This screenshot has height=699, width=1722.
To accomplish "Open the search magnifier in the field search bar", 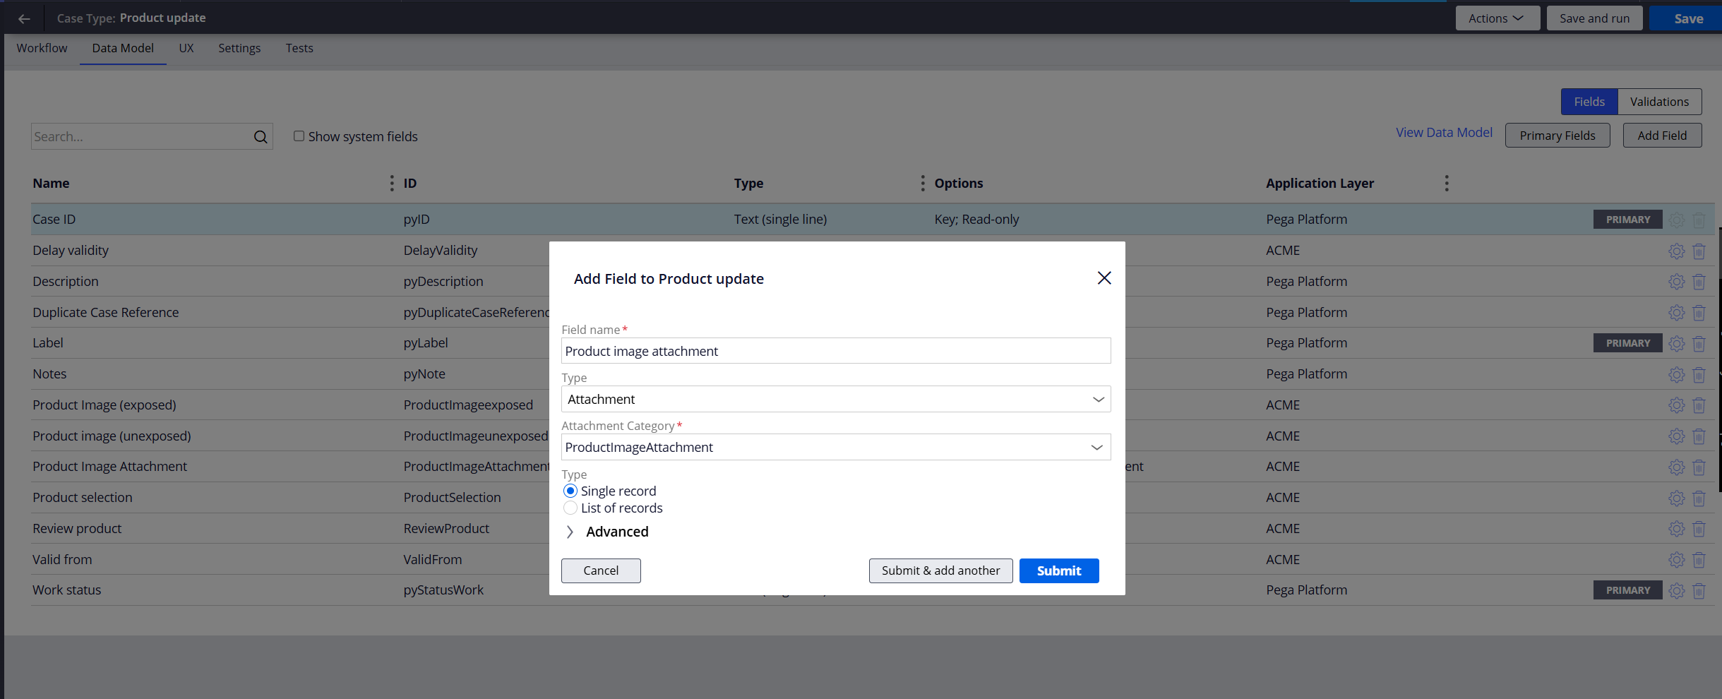I will pos(261,136).
